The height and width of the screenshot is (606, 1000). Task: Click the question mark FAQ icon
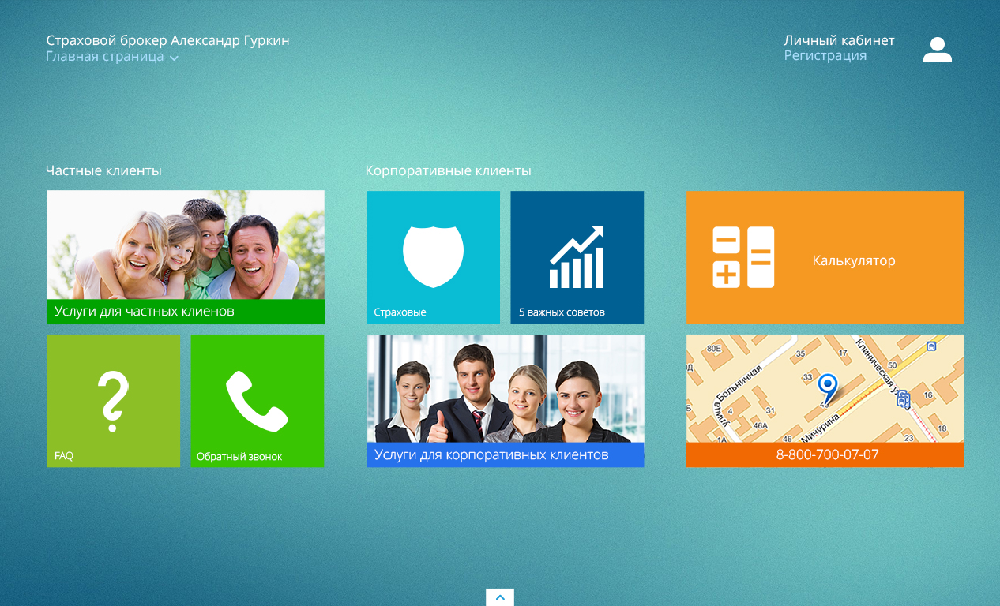(113, 401)
